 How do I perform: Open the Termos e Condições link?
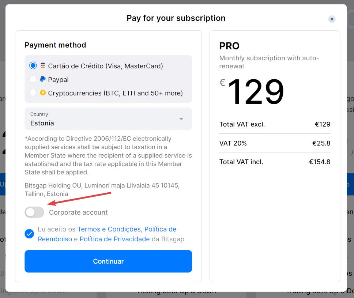tap(109, 229)
